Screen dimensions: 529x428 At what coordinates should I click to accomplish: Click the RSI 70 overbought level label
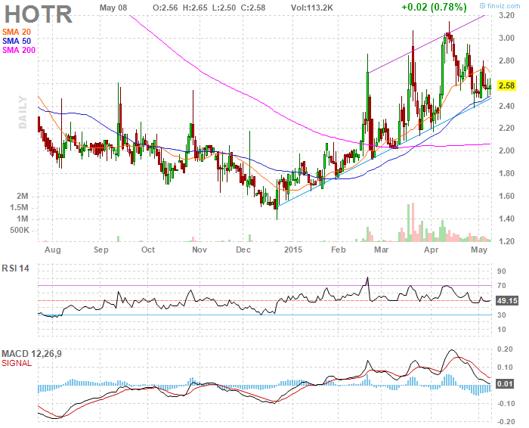(x=502, y=286)
